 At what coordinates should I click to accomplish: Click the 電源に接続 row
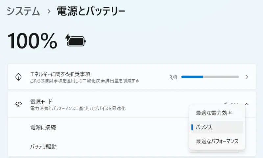point(43,127)
